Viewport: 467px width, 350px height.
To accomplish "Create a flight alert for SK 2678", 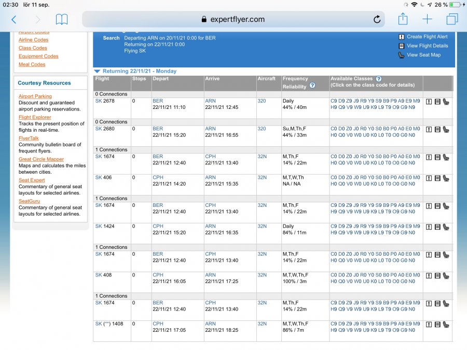I will (x=429, y=102).
